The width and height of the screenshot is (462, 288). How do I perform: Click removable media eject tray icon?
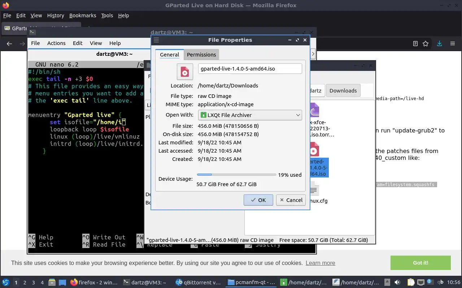pyautogui.click(x=387, y=282)
